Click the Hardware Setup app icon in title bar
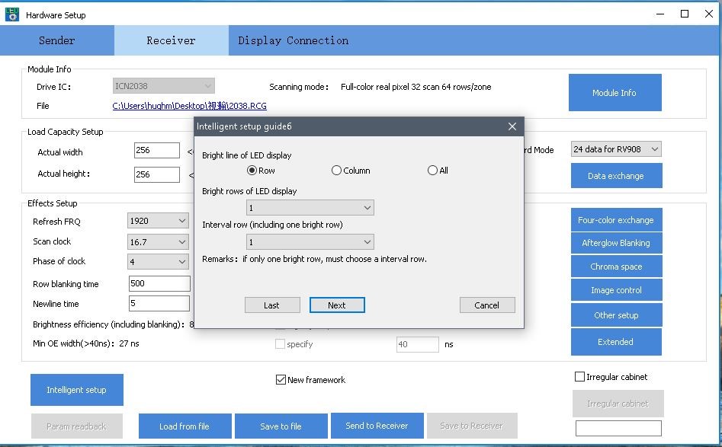The image size is (722, 447). [11, 14]
